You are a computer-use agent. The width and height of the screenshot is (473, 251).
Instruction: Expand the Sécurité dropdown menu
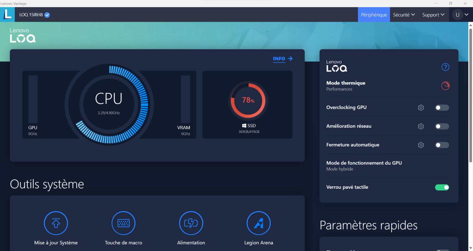(x=404, y=15)
